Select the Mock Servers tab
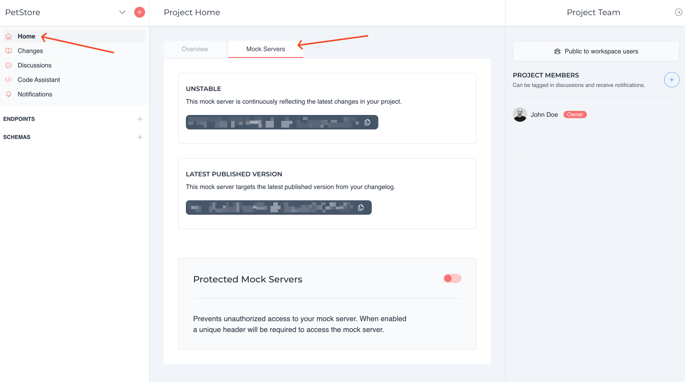Screen dimensions: 685x382 pos(266,49)
